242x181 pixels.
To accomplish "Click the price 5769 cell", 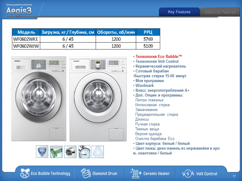I will point(148,39).
